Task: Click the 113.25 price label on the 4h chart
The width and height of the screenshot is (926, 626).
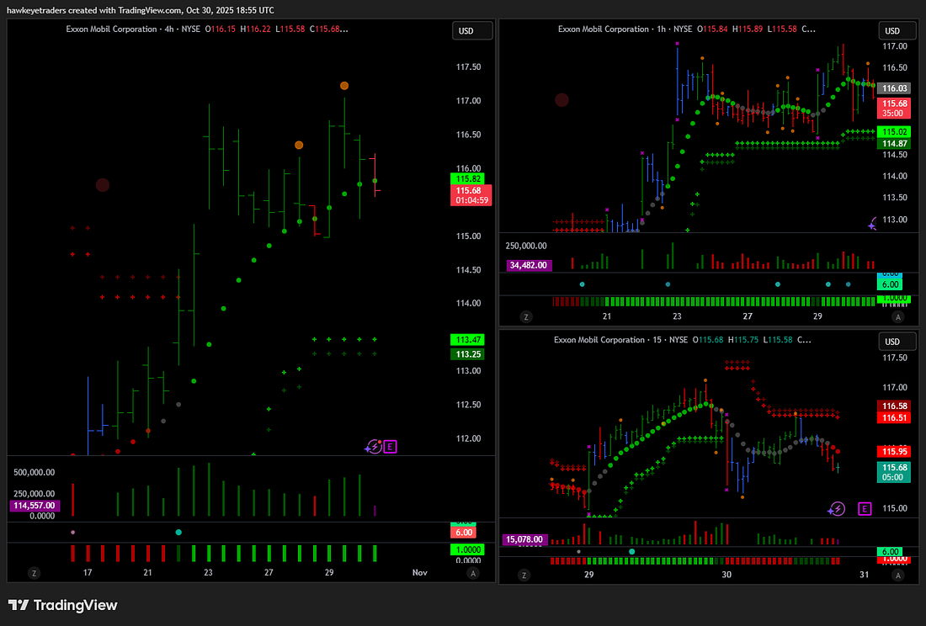Action: (468, 354)
